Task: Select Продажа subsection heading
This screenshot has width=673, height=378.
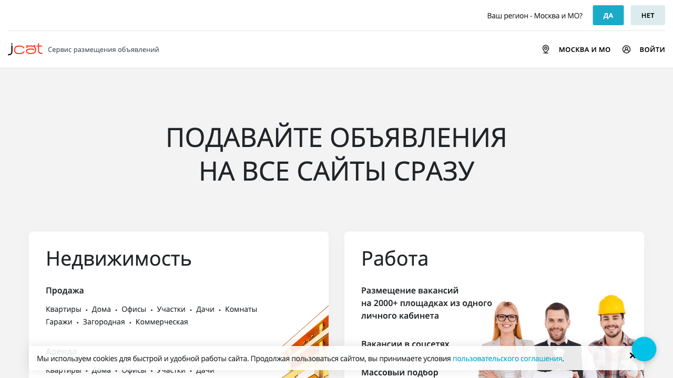Action: tap(65, 290)
